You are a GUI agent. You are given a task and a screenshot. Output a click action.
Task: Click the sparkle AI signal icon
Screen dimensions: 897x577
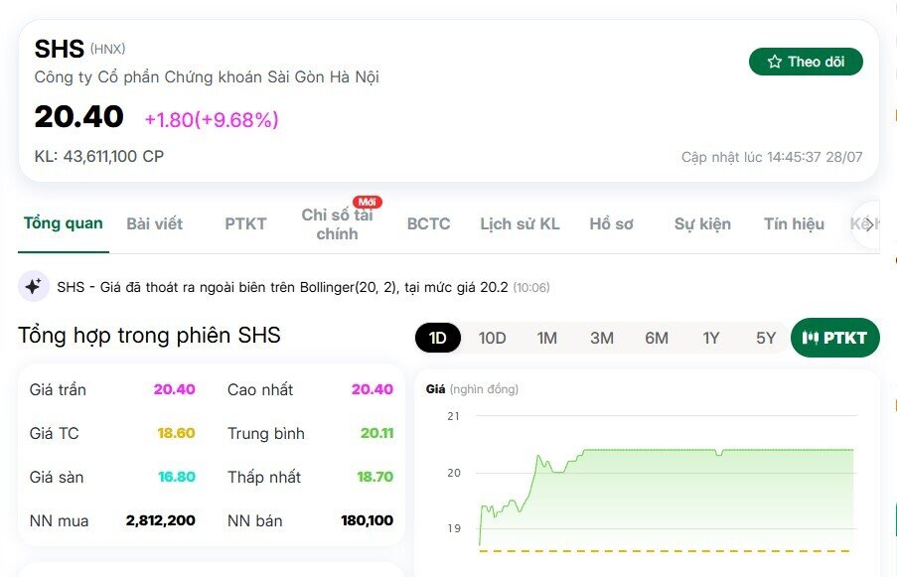click(33, 286)
